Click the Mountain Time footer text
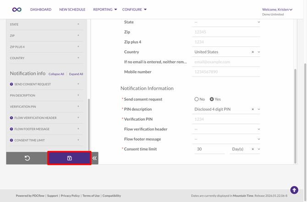Screen dimensions: 307x202 pos(243,196)
